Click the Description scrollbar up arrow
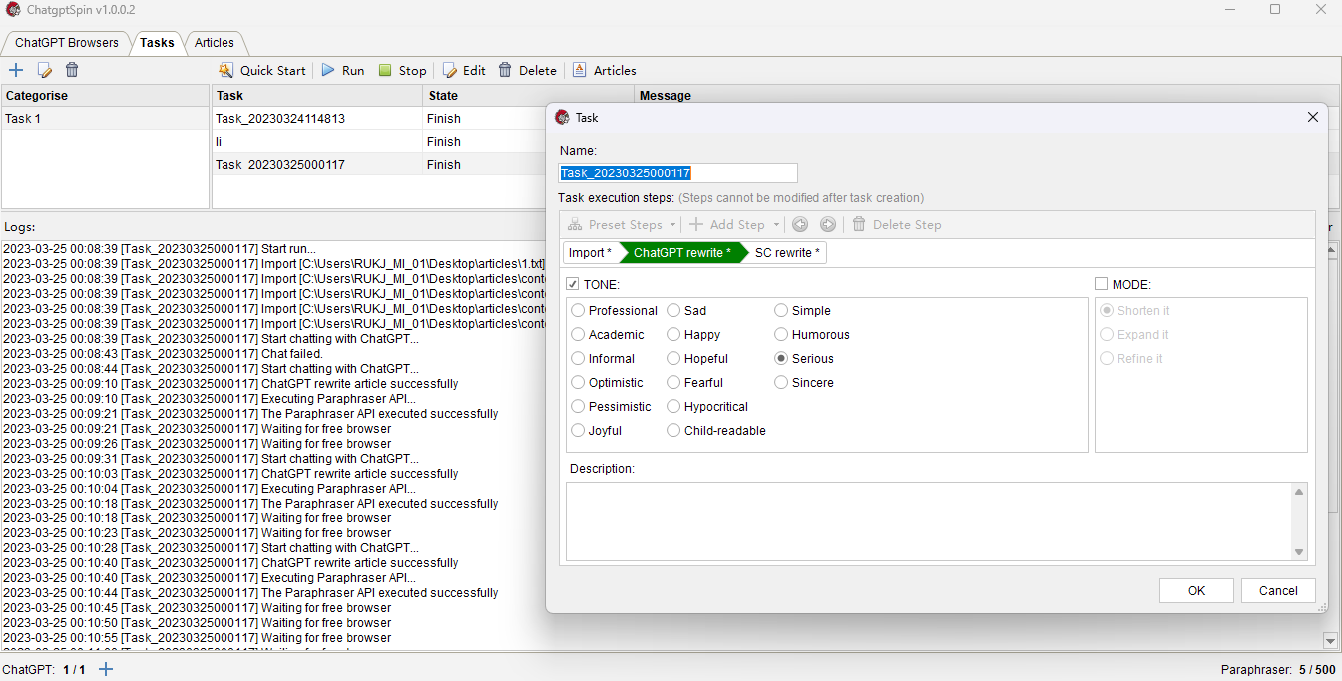This screenshot has width=1342, height=681. click(1299, 492)
